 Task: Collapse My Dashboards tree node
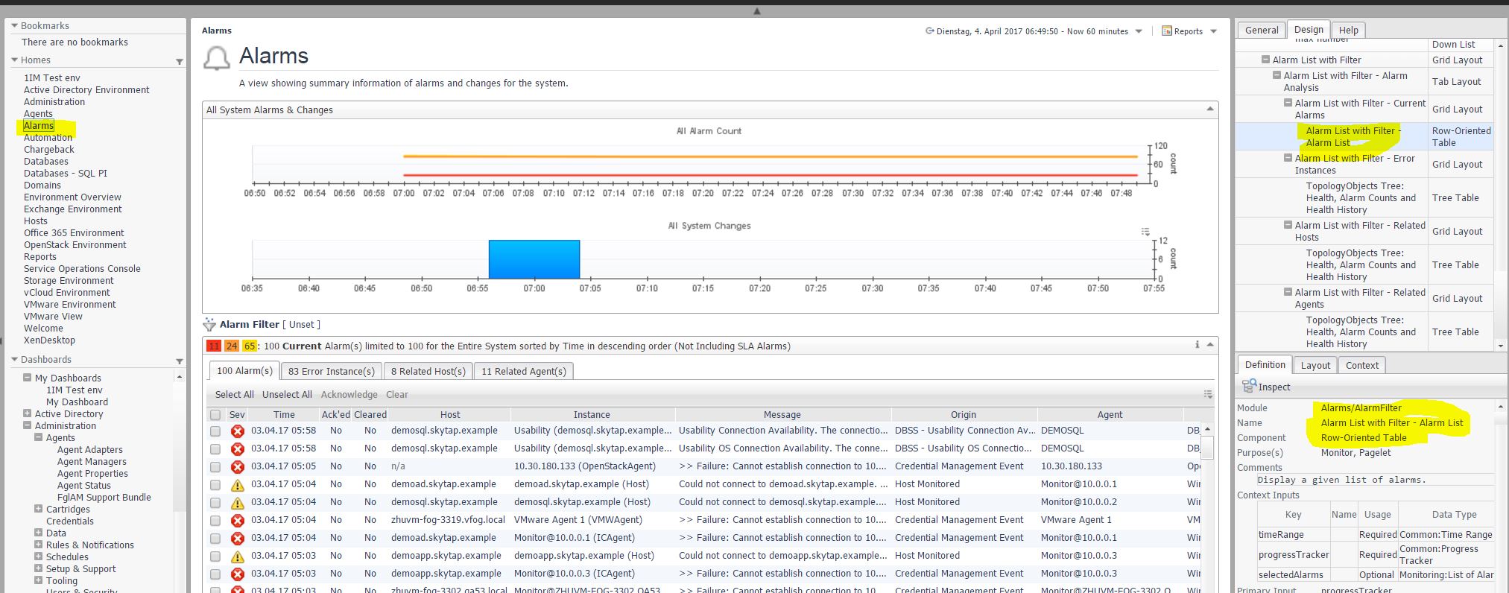point(27,378)
